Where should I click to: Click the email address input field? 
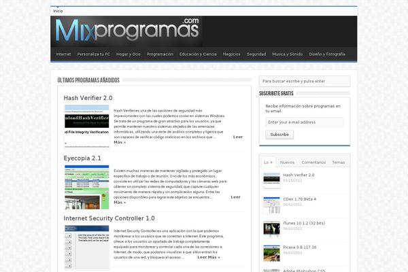pyautogui.click(x=305, y=122)
